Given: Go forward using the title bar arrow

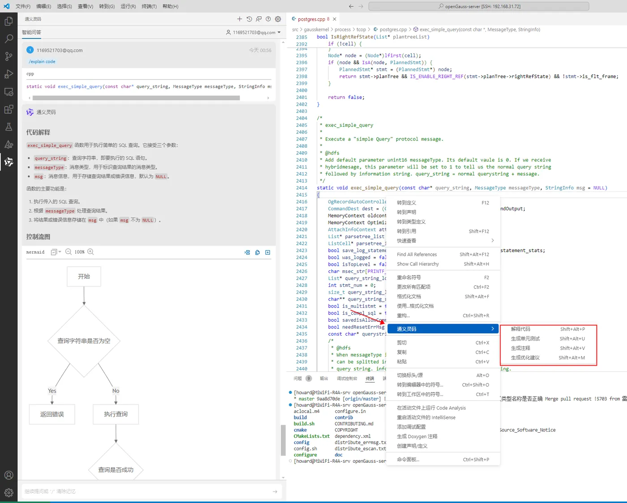Looking at the screenshot, I should (361, 6).
